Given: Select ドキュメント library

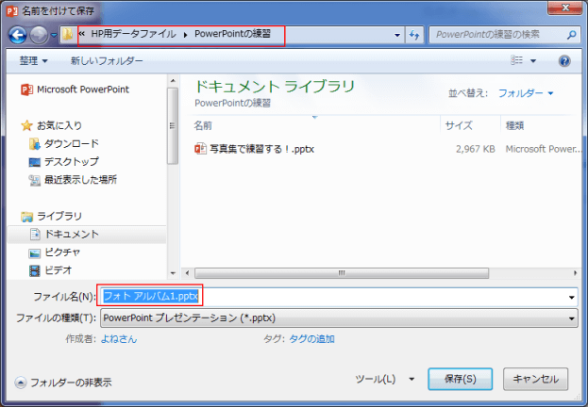Looking at the screenshot, I should coord(87,234).
